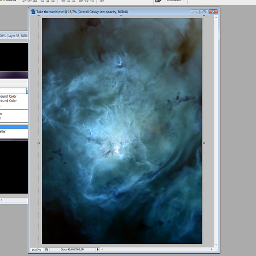
Task: Click the horizontal scrollbar left arrow
Action: click(102, 249)
